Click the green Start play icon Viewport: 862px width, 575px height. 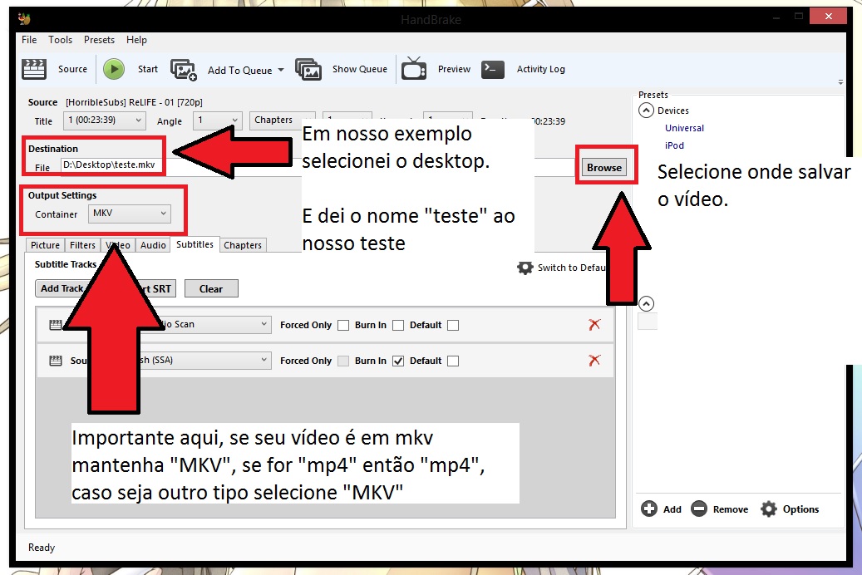pos(114,69)
